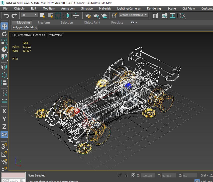The height and width of the screenshot is (182, 213).
Task: Open the All selection filter dropdown
Action: (x=29, y=15)
